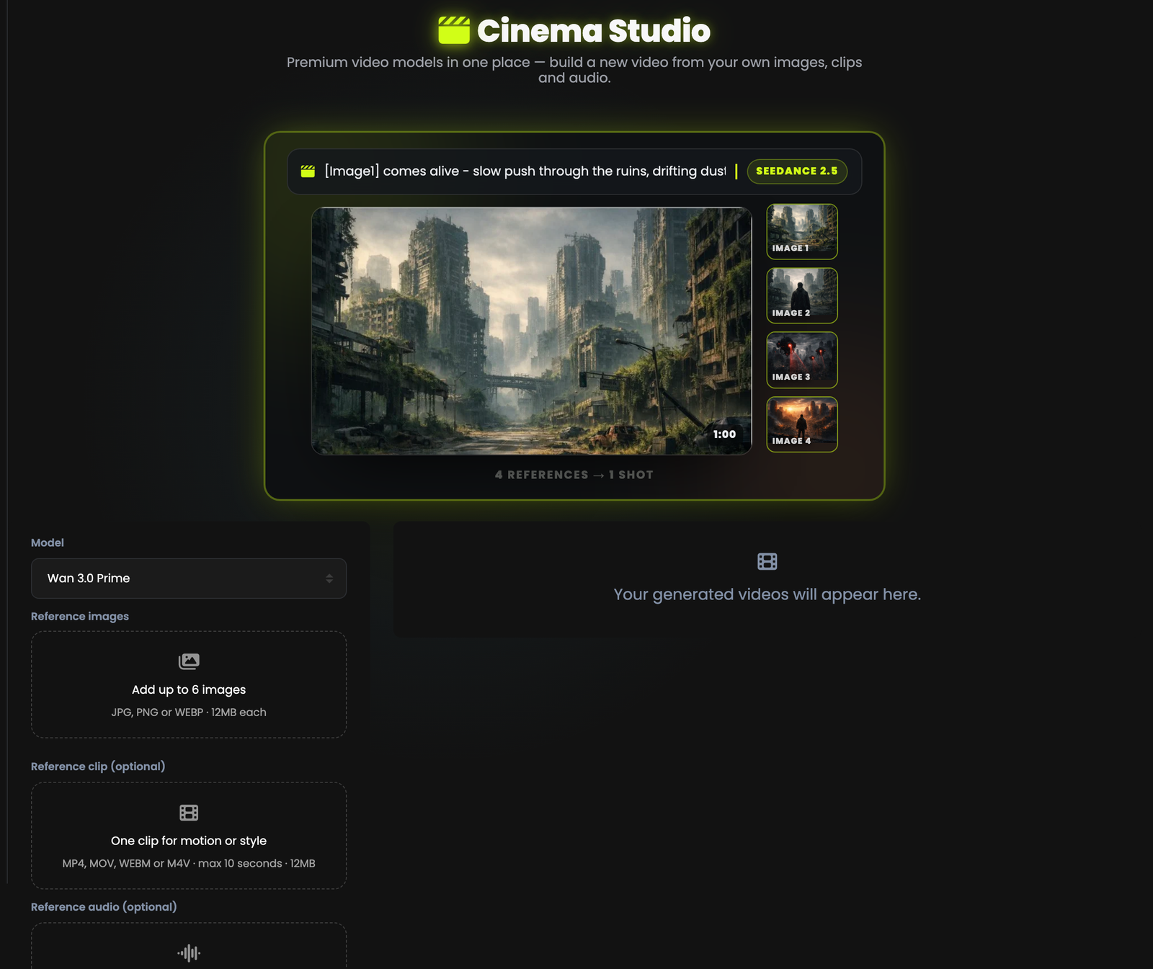This screenshot has width=1153, height=969.
Task: Click the main ruined city preview video
Action: pos(531,331)
